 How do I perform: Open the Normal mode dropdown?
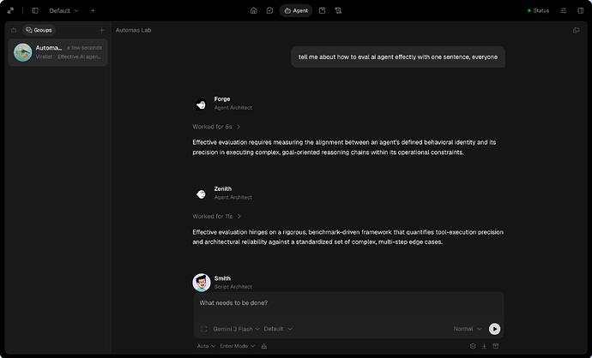coord(468,329)
